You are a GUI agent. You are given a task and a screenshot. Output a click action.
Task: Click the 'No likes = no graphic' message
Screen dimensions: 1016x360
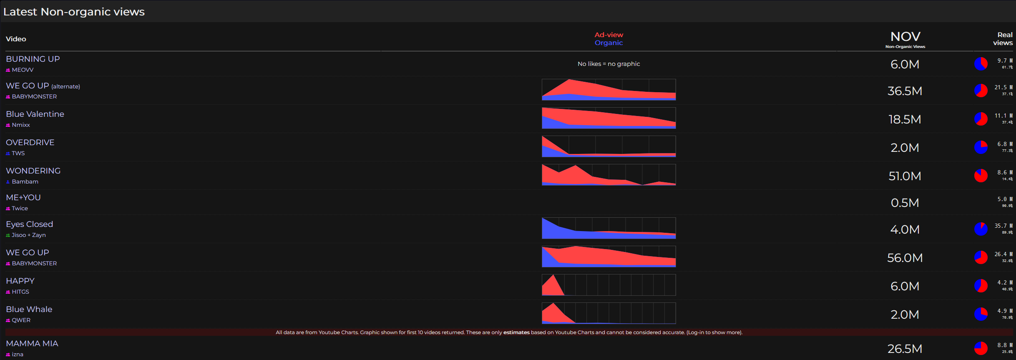tap(609, 64)
